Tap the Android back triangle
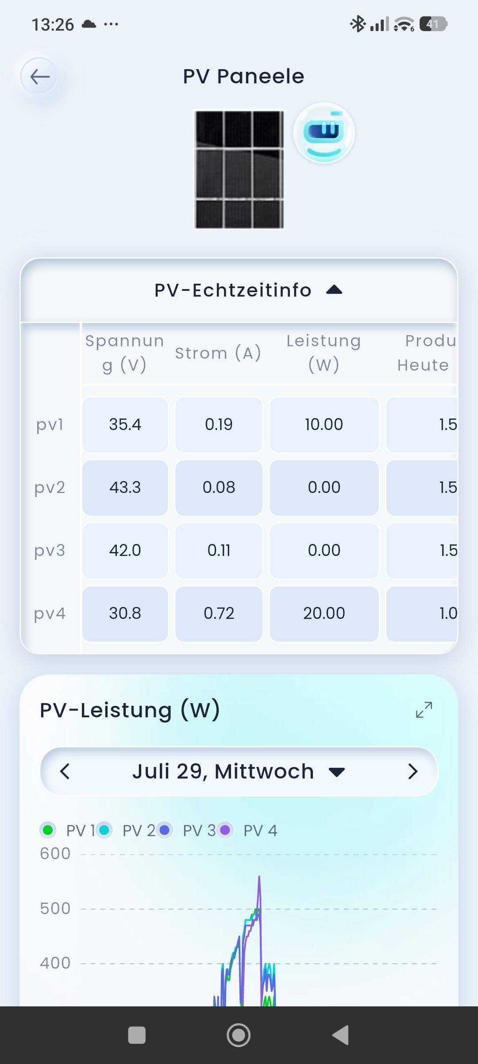 coord(340,1035)
